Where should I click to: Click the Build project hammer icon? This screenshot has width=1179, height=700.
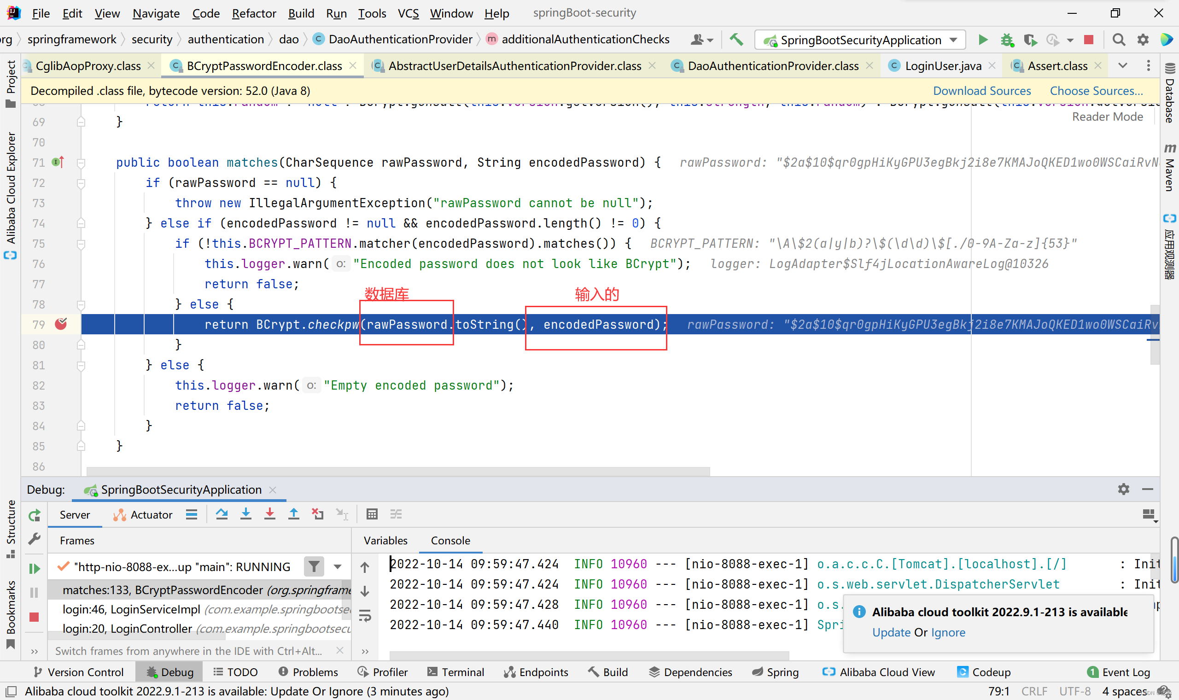point(736,40)
